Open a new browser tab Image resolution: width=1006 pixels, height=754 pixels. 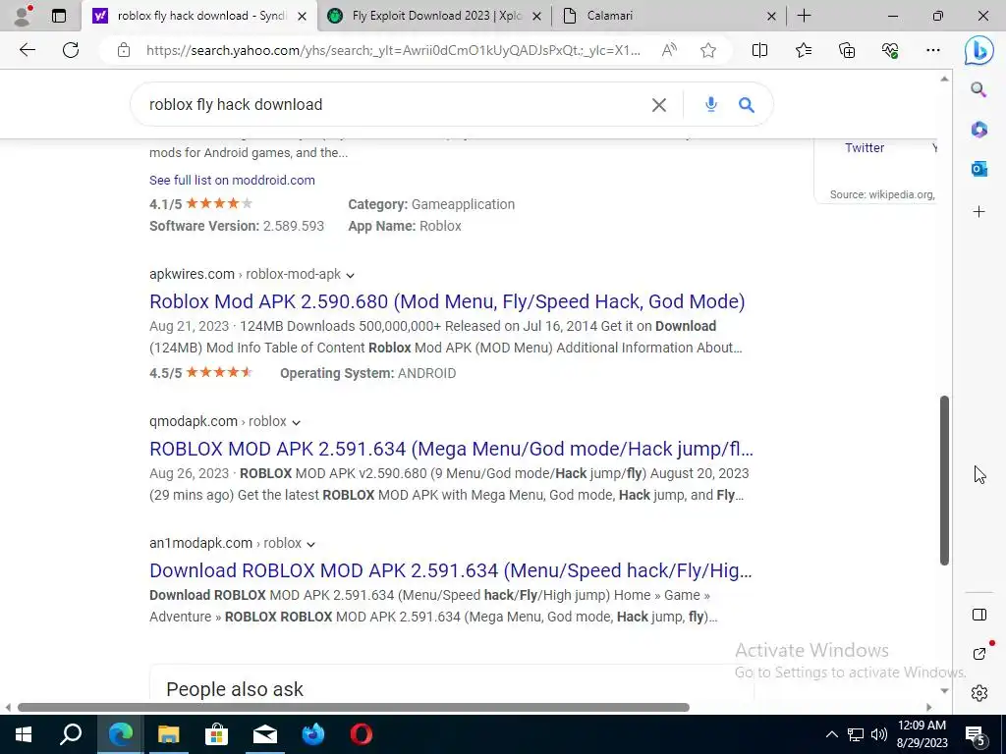tap(804, 16)
